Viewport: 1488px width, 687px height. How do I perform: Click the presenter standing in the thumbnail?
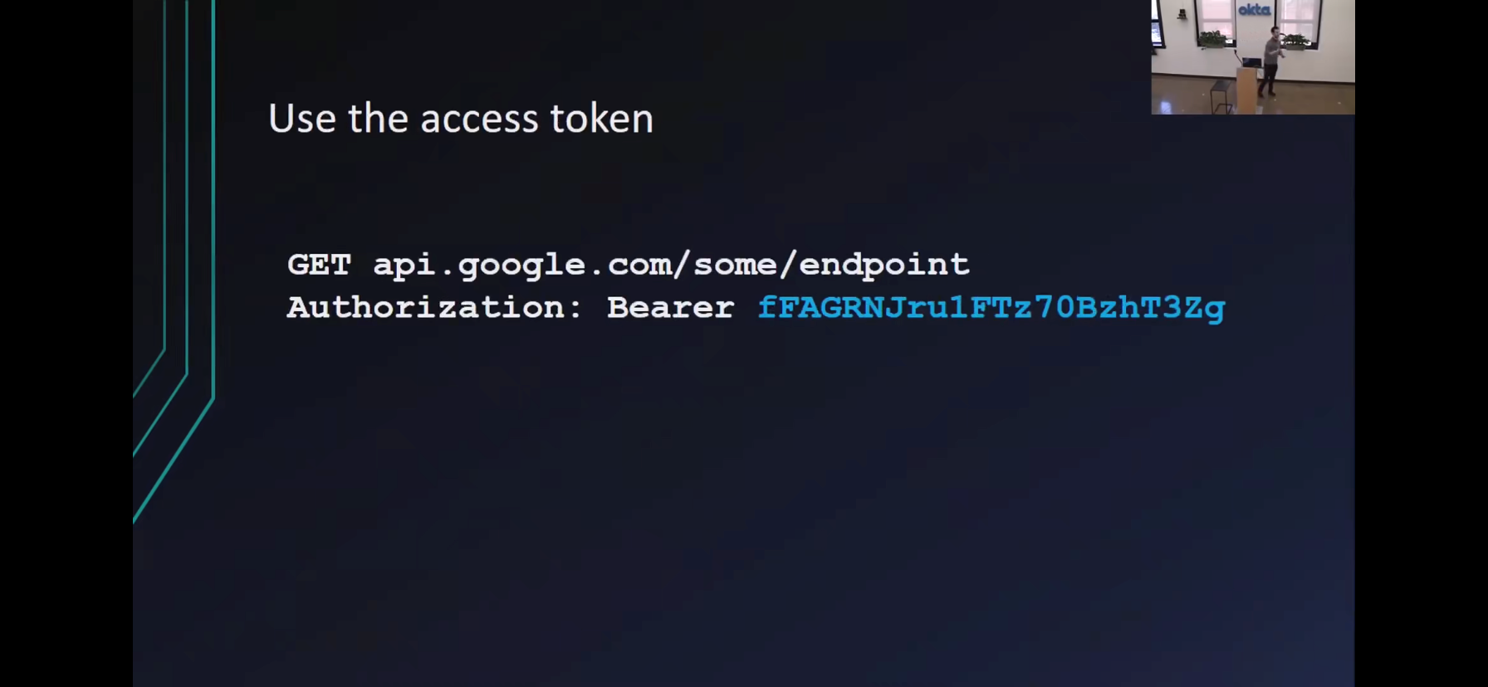tap(1270, 61)
